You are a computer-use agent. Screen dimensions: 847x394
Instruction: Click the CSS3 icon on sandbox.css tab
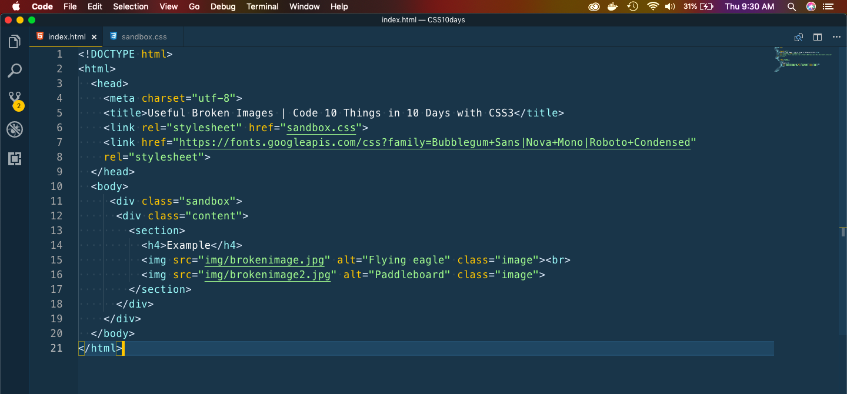tap(113, 36)
